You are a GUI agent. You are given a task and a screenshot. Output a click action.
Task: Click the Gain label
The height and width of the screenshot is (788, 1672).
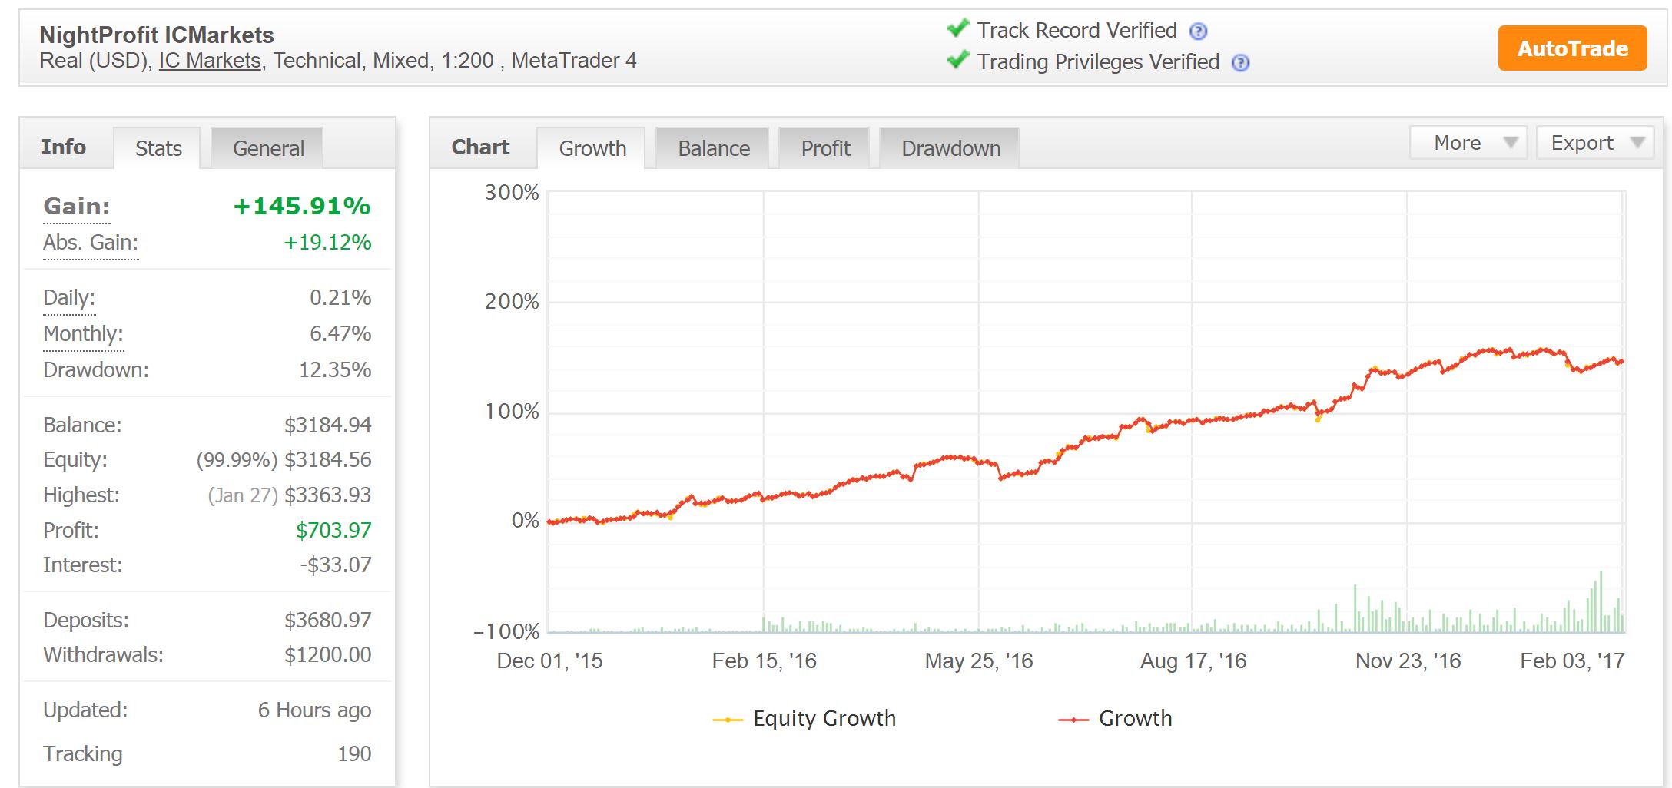tap(77, 207)
